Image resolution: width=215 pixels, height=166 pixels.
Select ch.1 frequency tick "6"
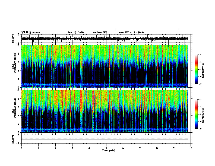[19, 62]
